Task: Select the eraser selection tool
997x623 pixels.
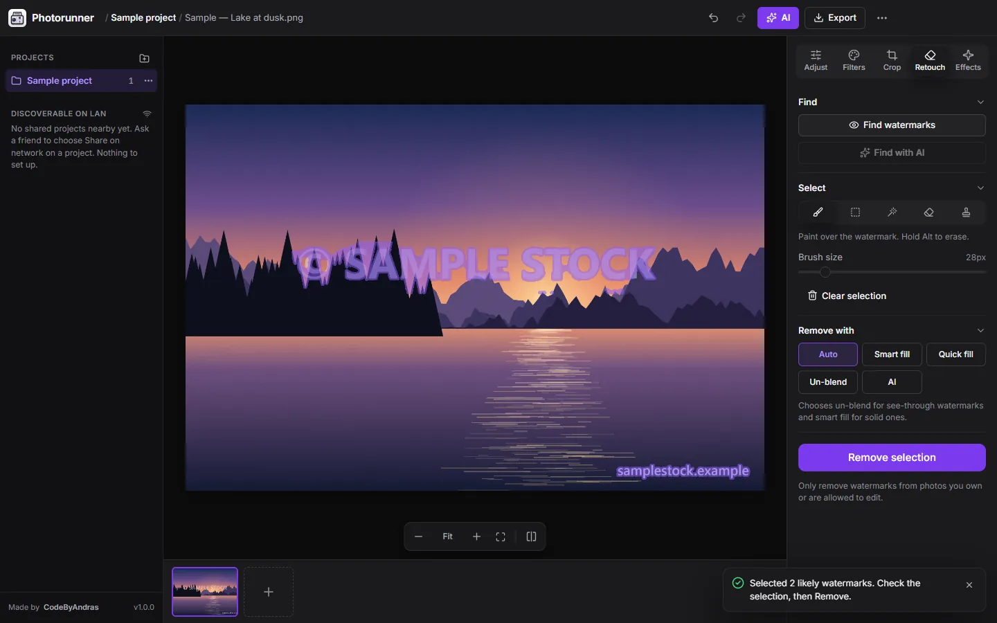Action: (929, 213)
